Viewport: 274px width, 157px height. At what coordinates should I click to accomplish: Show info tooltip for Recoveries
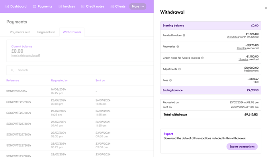178,47
